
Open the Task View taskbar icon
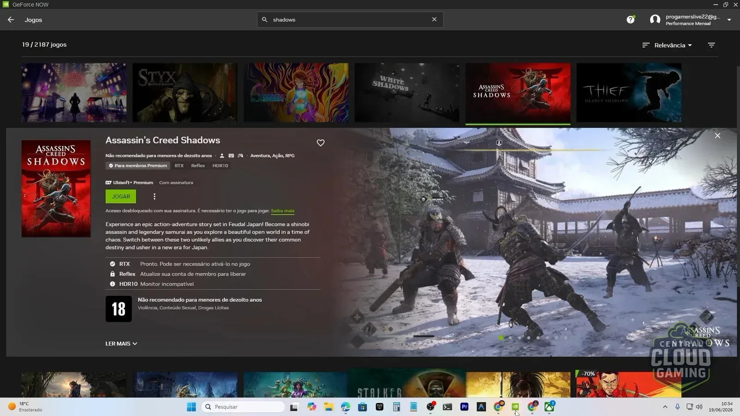(x=294, y=407)
